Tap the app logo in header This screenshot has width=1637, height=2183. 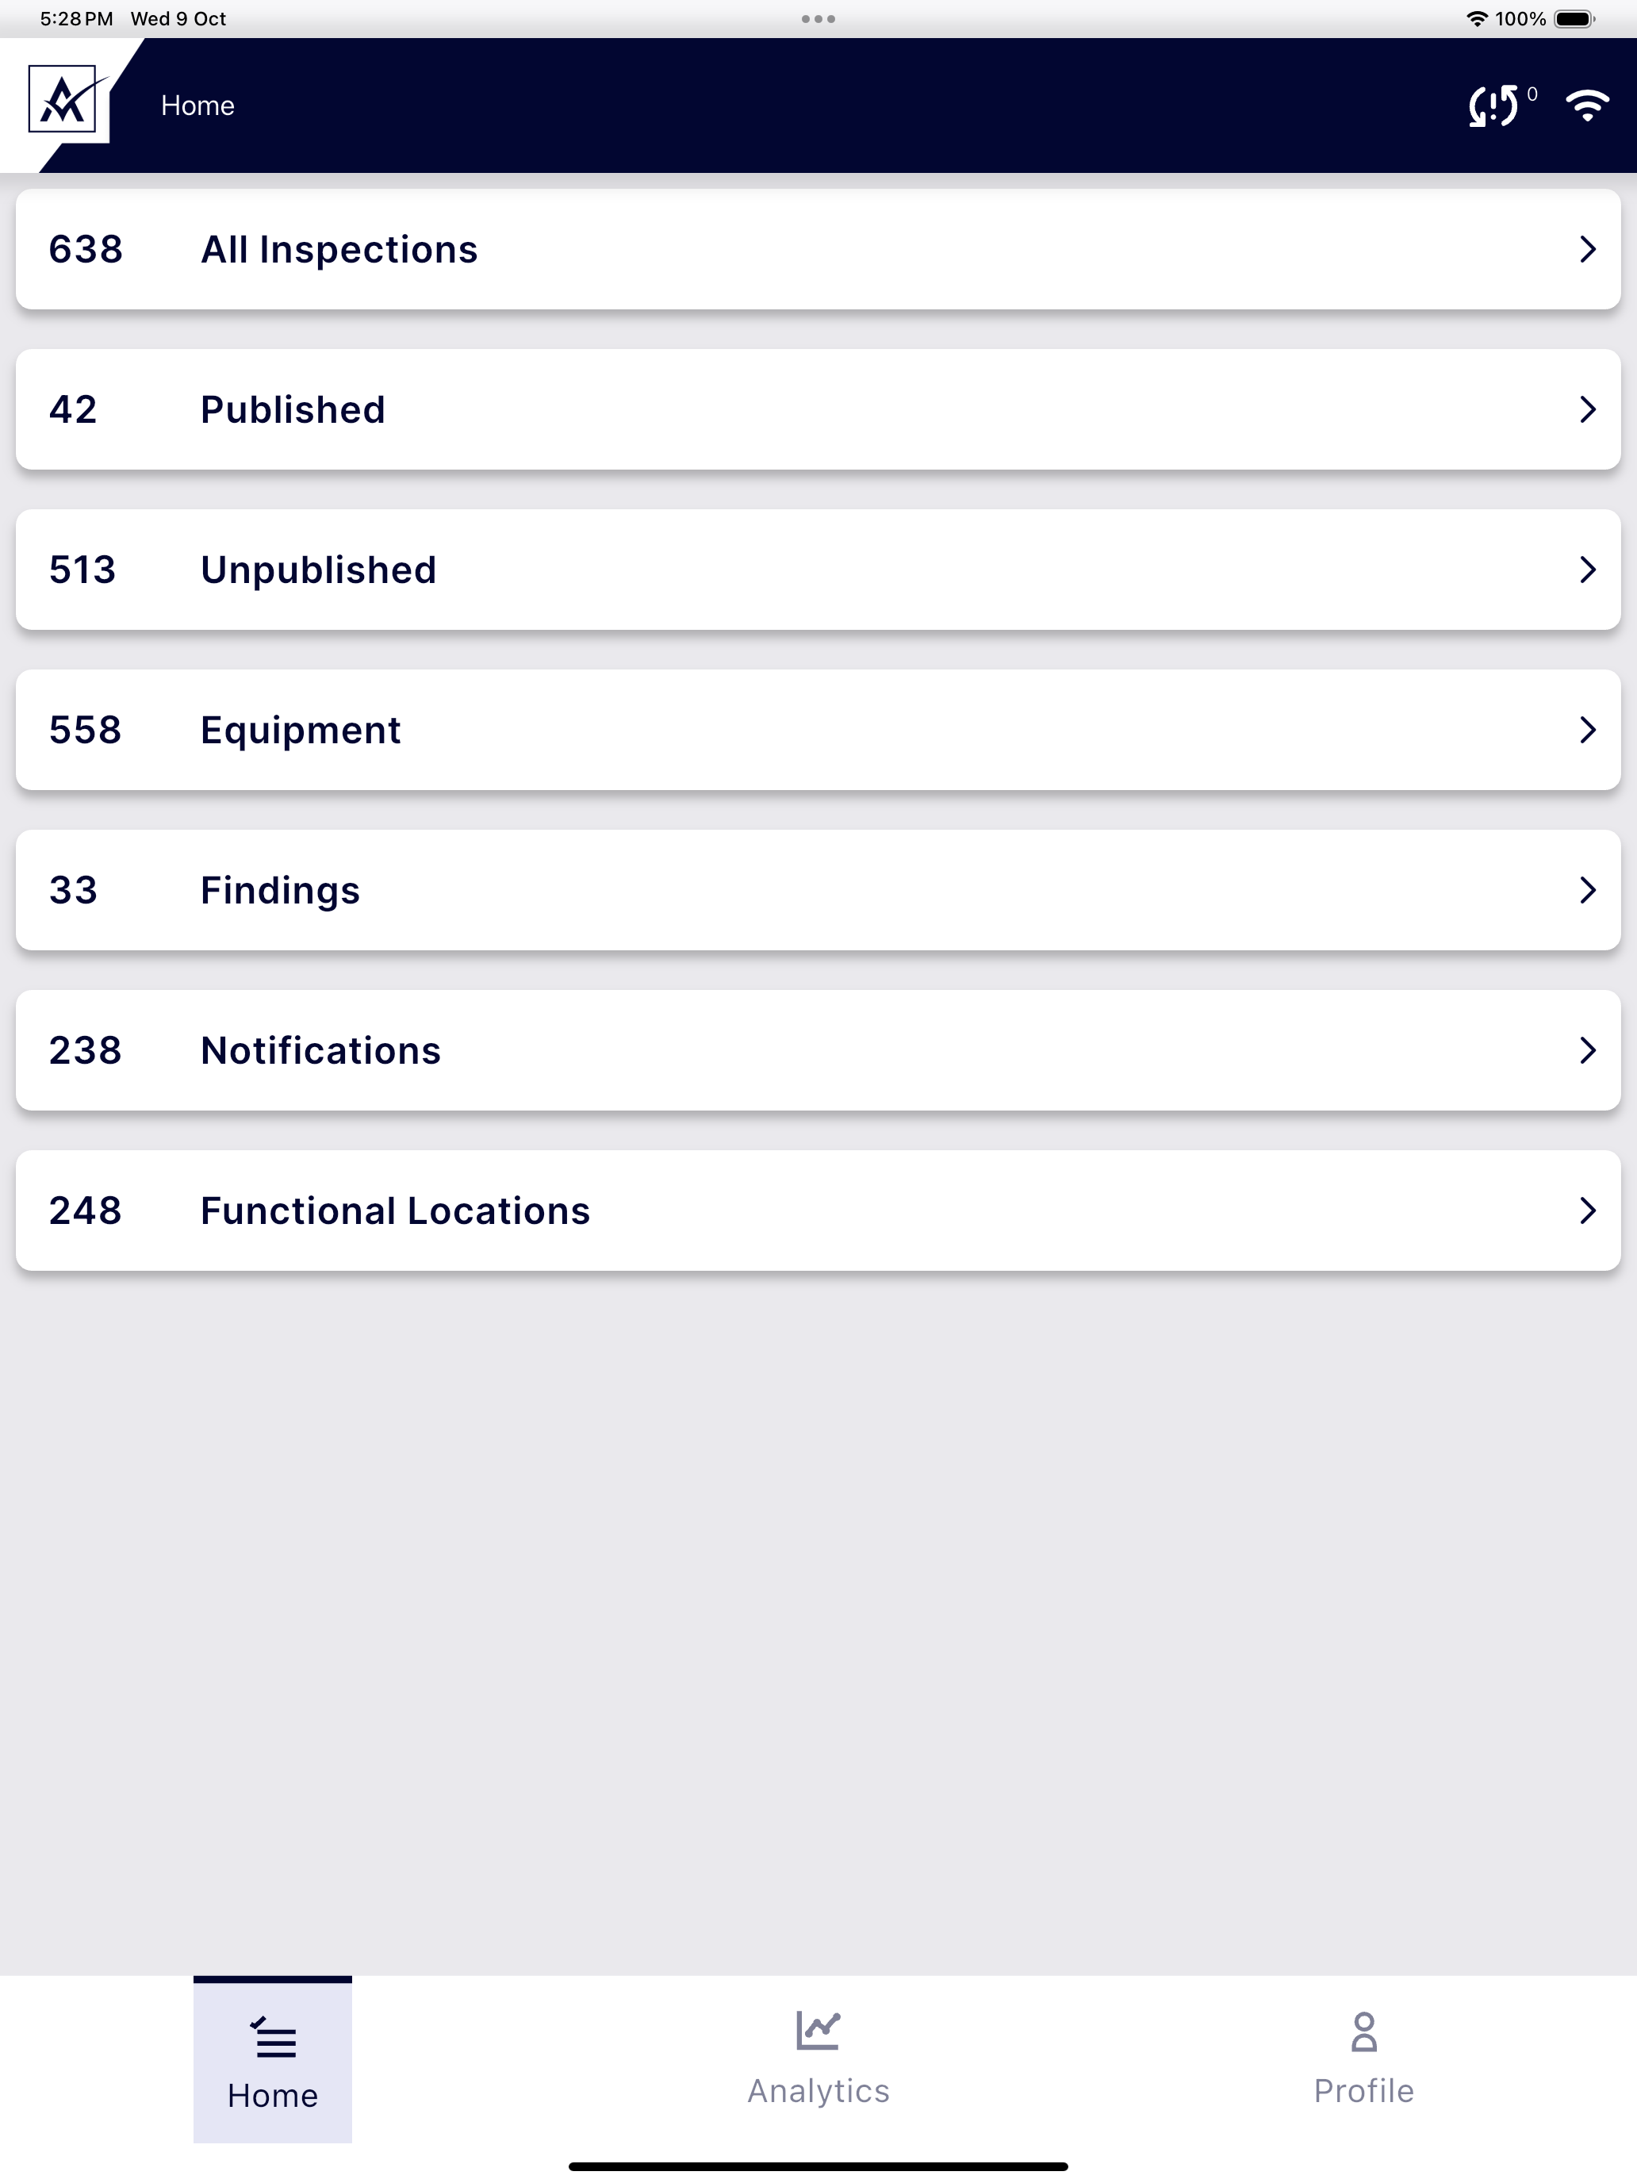tap(63, 100)
